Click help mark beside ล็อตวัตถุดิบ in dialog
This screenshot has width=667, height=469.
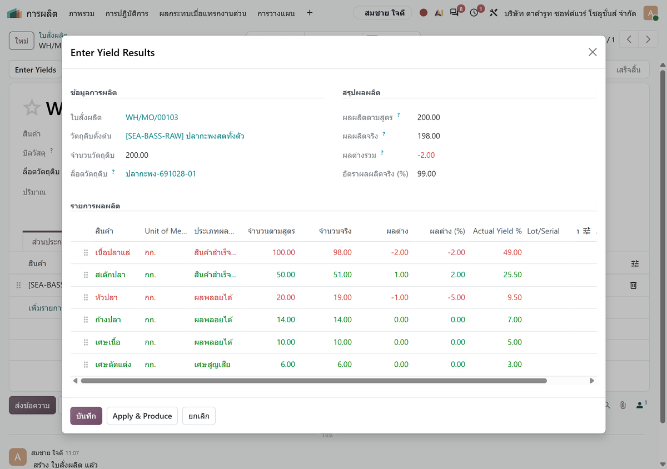(113, 172)
